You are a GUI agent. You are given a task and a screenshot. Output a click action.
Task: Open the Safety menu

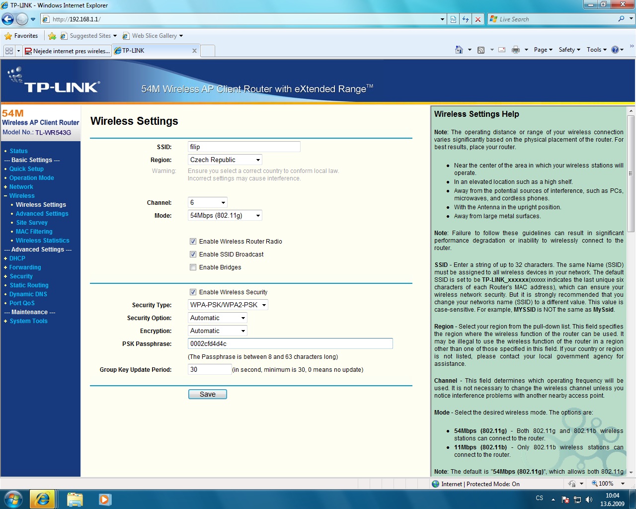pos(569,50)
